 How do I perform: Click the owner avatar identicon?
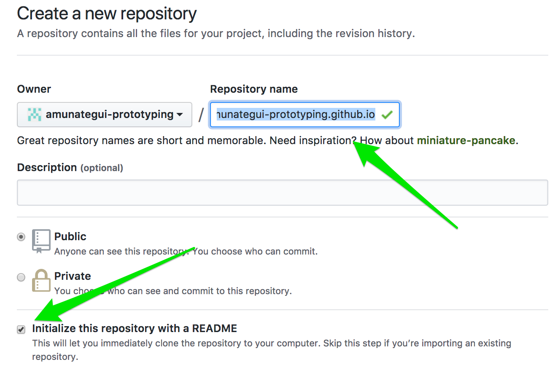pos(35,114)
